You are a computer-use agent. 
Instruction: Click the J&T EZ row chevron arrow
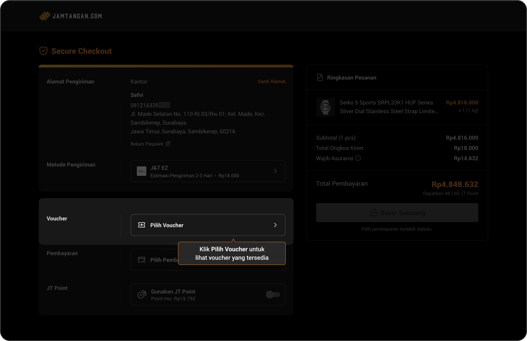275,171
